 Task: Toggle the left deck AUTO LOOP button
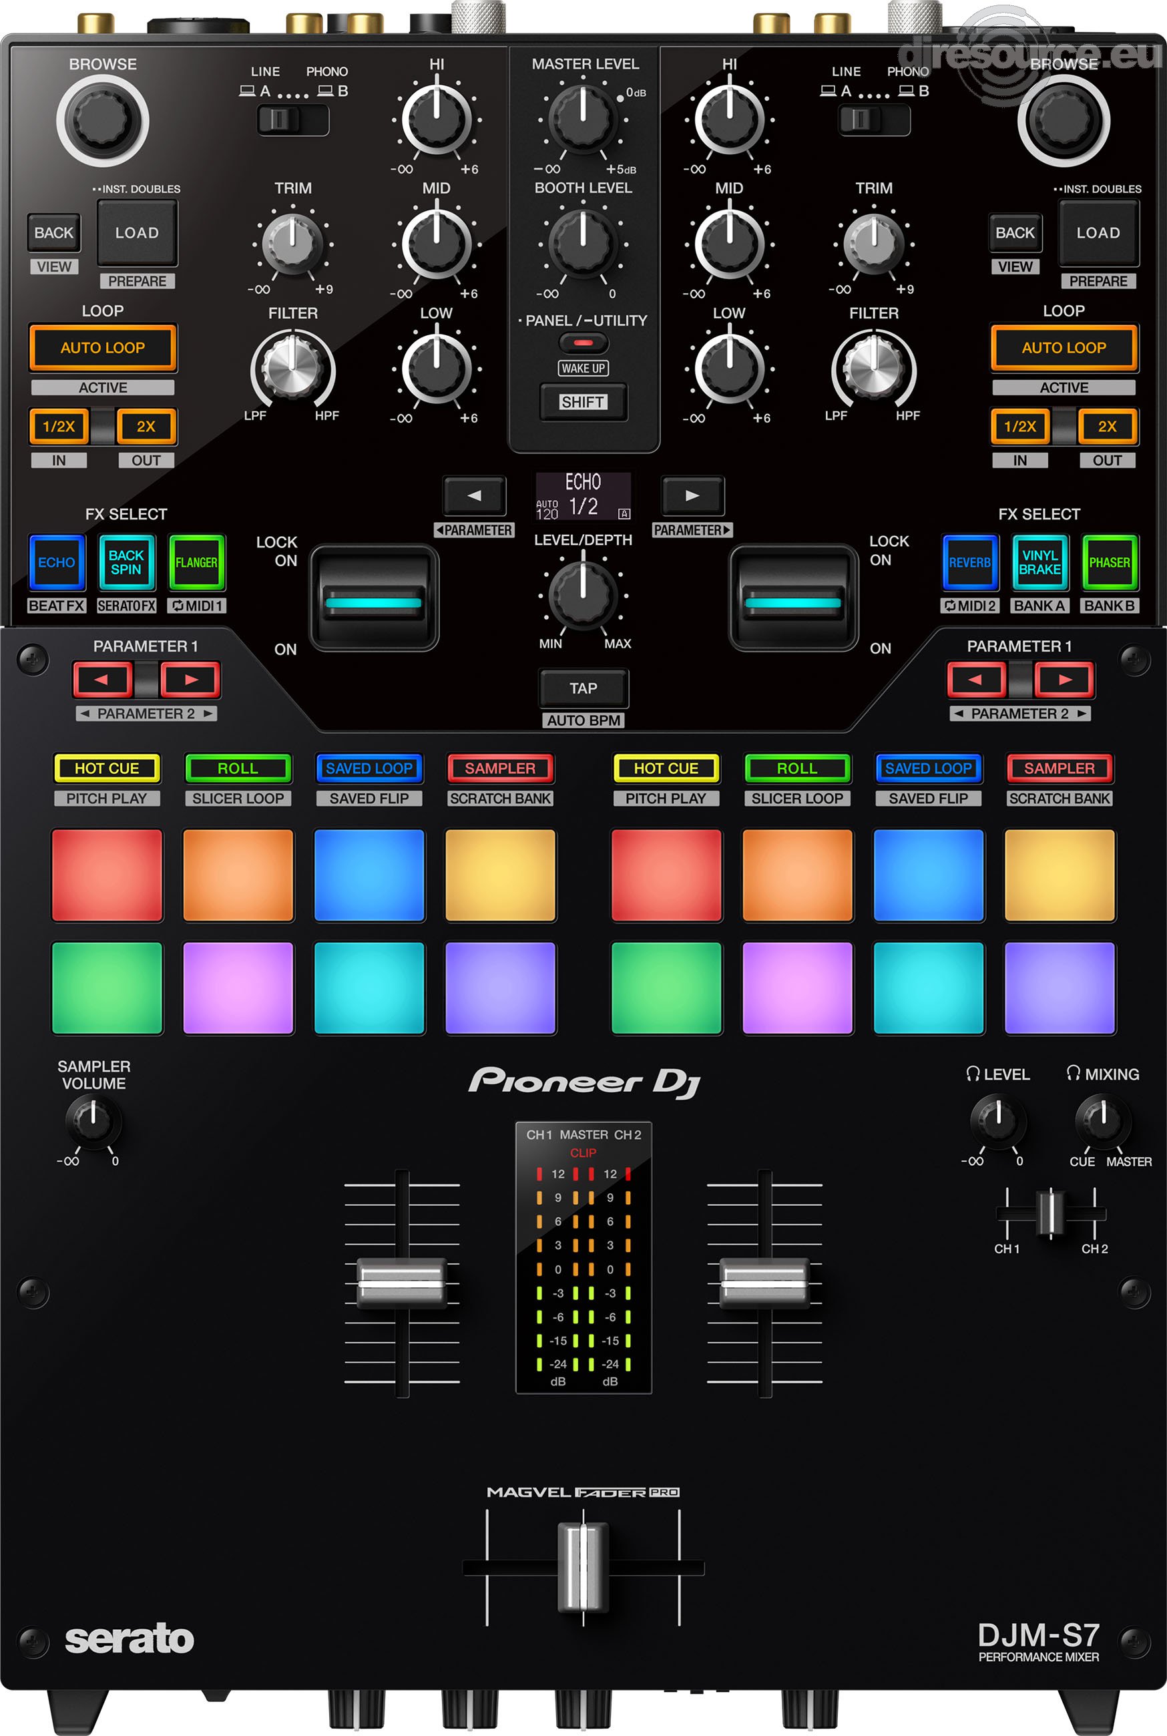pos(103,347)
